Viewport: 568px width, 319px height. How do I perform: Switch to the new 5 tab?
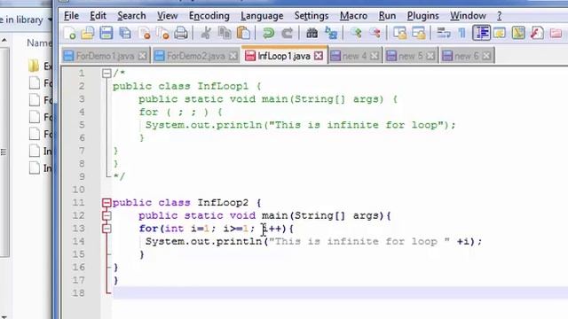coord(411,56)
